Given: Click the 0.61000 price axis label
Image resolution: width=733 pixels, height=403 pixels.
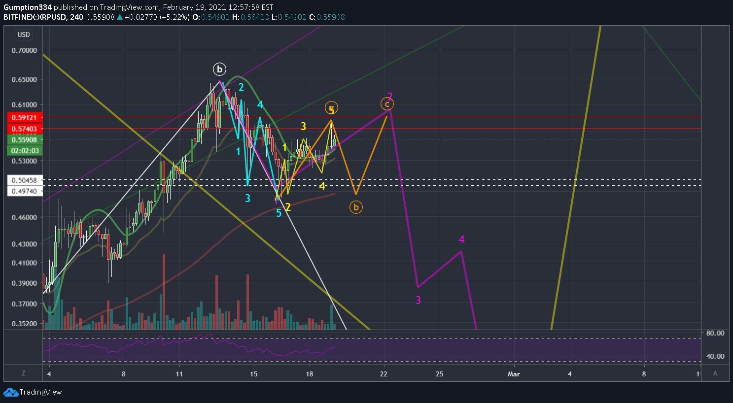Looking at the screenshot, I should coord(25,104).
